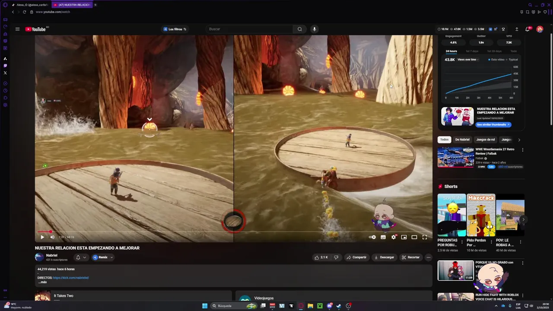The width and height of the screenshot is (553, 311).
Task: Open the kick.com/nabrielxd link
Action: 70,278
